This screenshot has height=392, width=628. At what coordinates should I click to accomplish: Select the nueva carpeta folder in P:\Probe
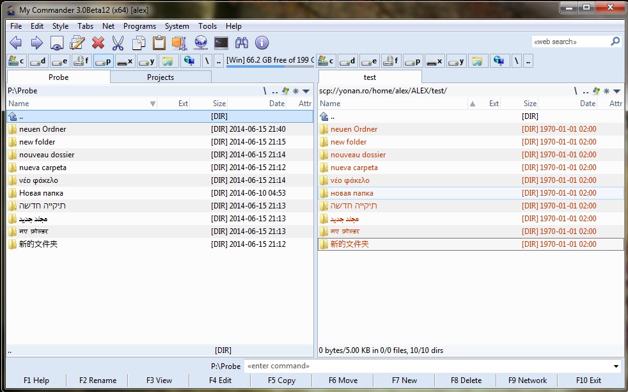point(43,168)
